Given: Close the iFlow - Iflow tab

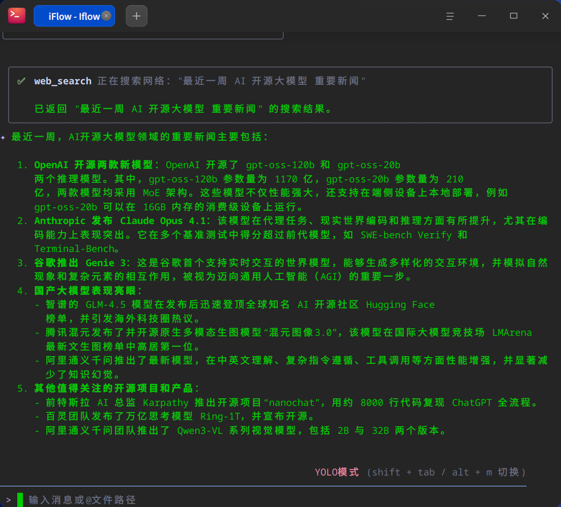Looking at the screenshot, I should tap(106, 16).
